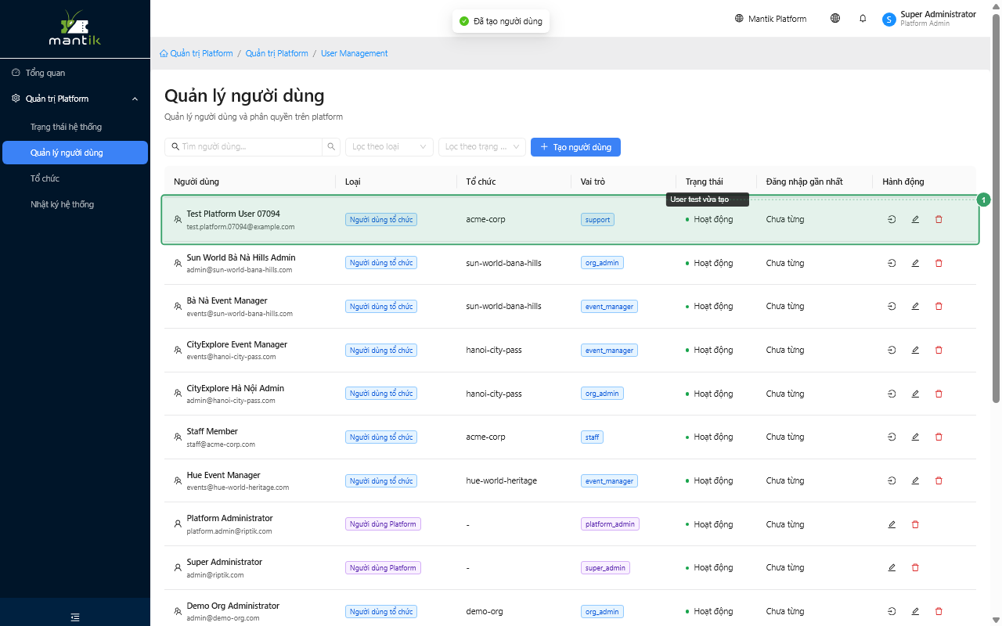
Task: Click the support role tag
Action: pyautogui.click(x=597, y=220)
